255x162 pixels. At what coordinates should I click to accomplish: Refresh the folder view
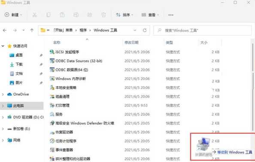pyautogui.click(x=145, y=30)
